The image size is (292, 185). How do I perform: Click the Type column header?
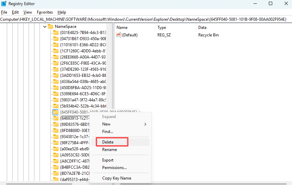(x=162, y=28)
